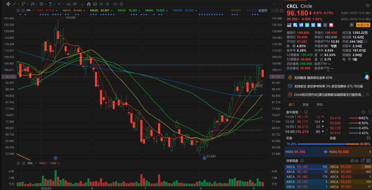Open dropdown next to arrow tool
Viewport: 372px width, 190px height.
pos(63,4)
